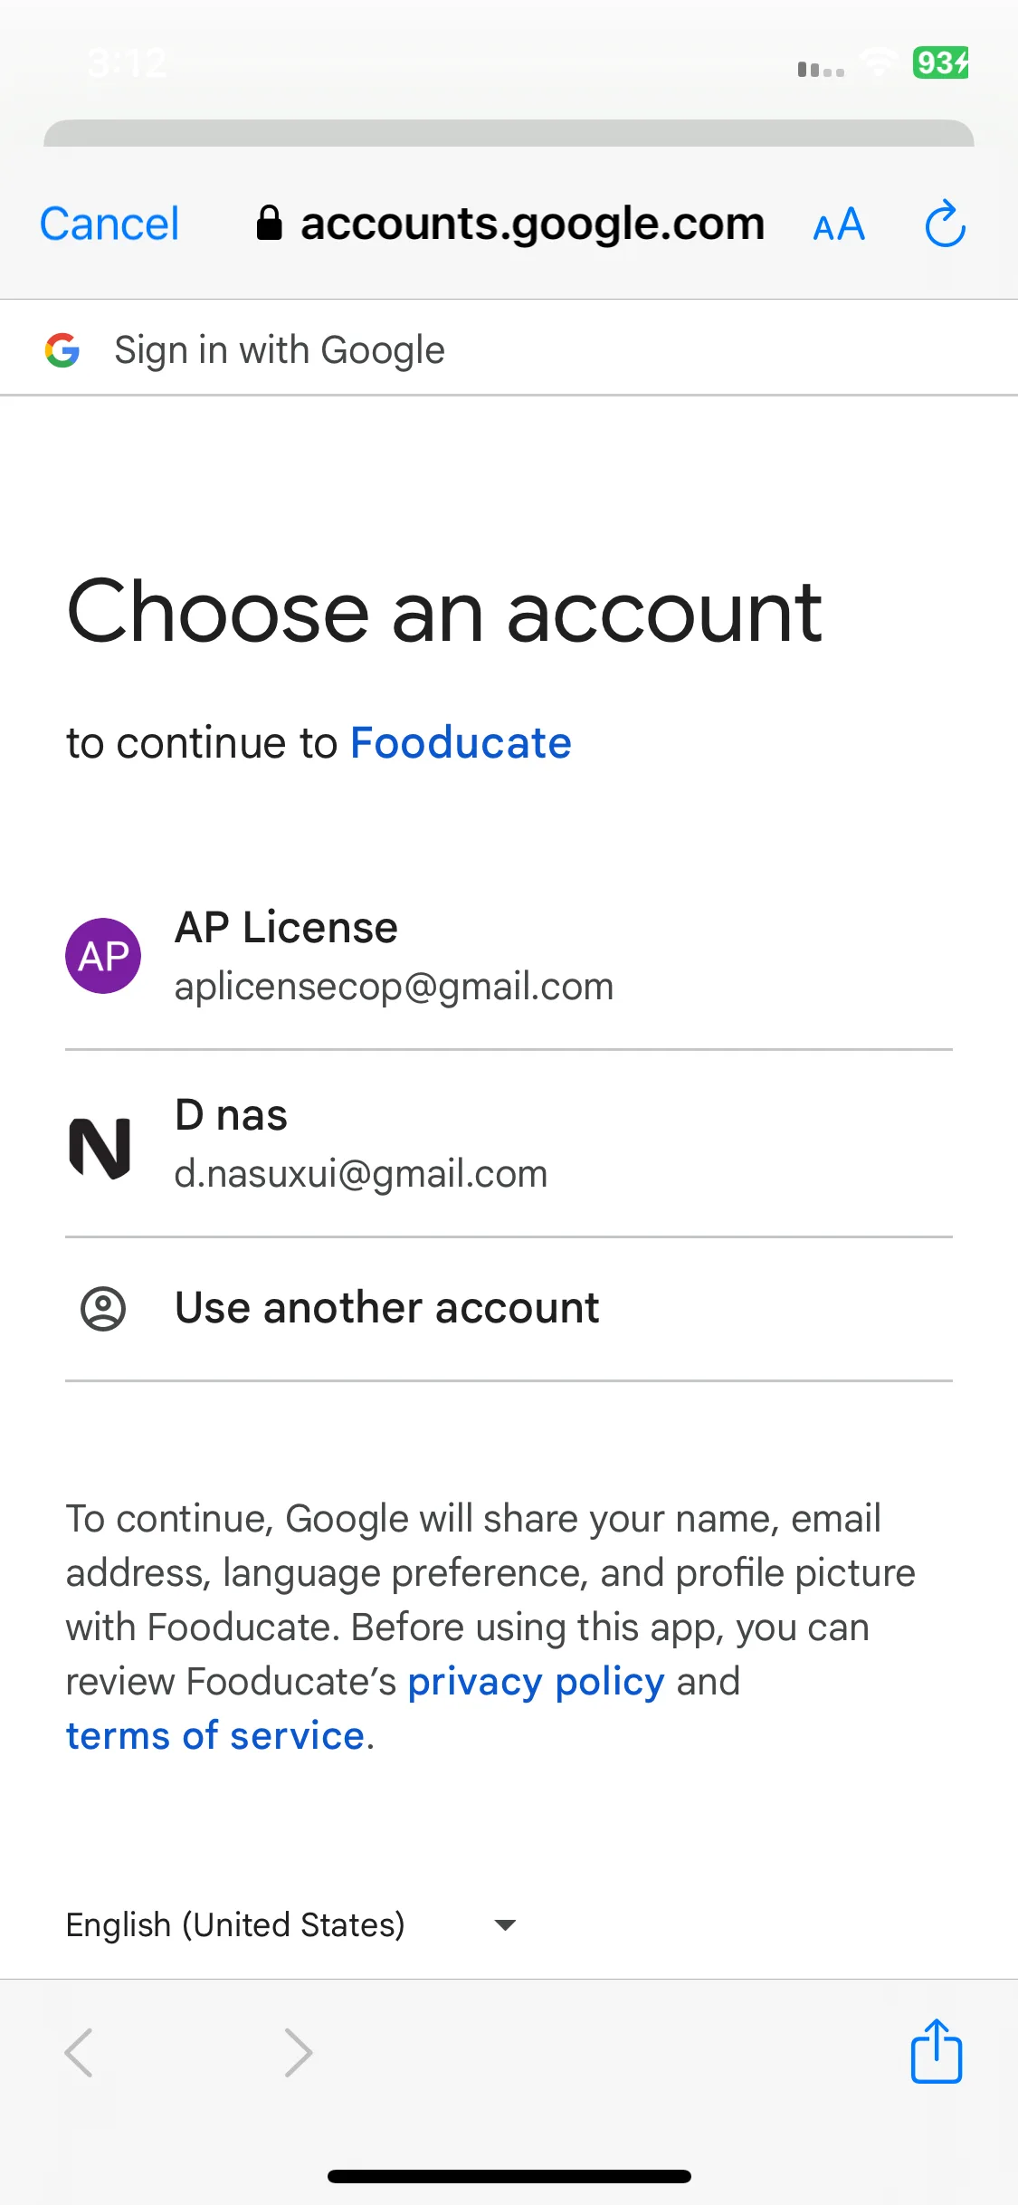1018x2205 pixels.
Task: Tap the person icon beside Use another account
Action: tap(103, 1308)
